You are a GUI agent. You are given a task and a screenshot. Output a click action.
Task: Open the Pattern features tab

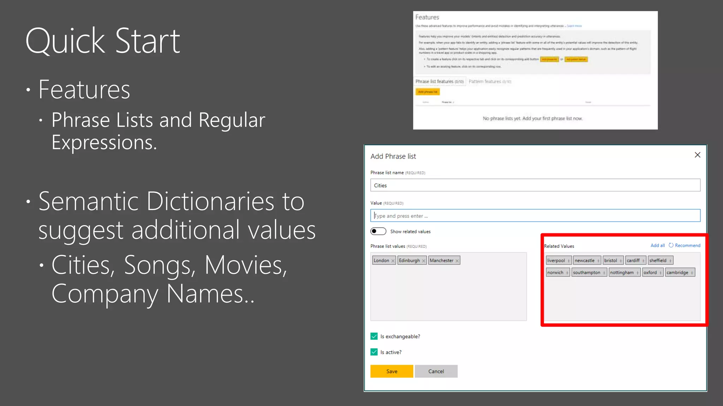click(x=489, y=81)
